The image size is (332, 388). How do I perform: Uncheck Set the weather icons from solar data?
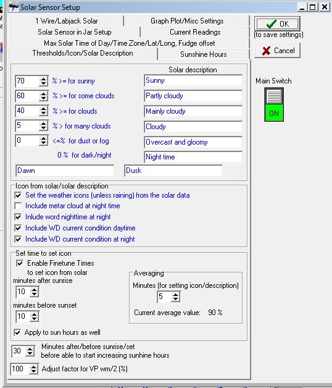18,195
